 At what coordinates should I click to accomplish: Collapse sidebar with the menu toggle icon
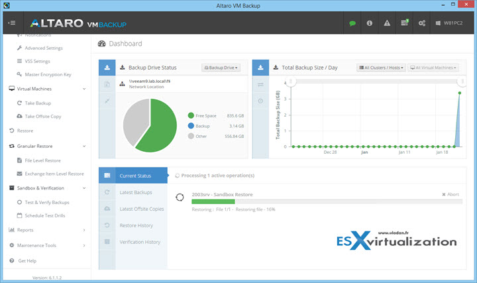point(11,23)
